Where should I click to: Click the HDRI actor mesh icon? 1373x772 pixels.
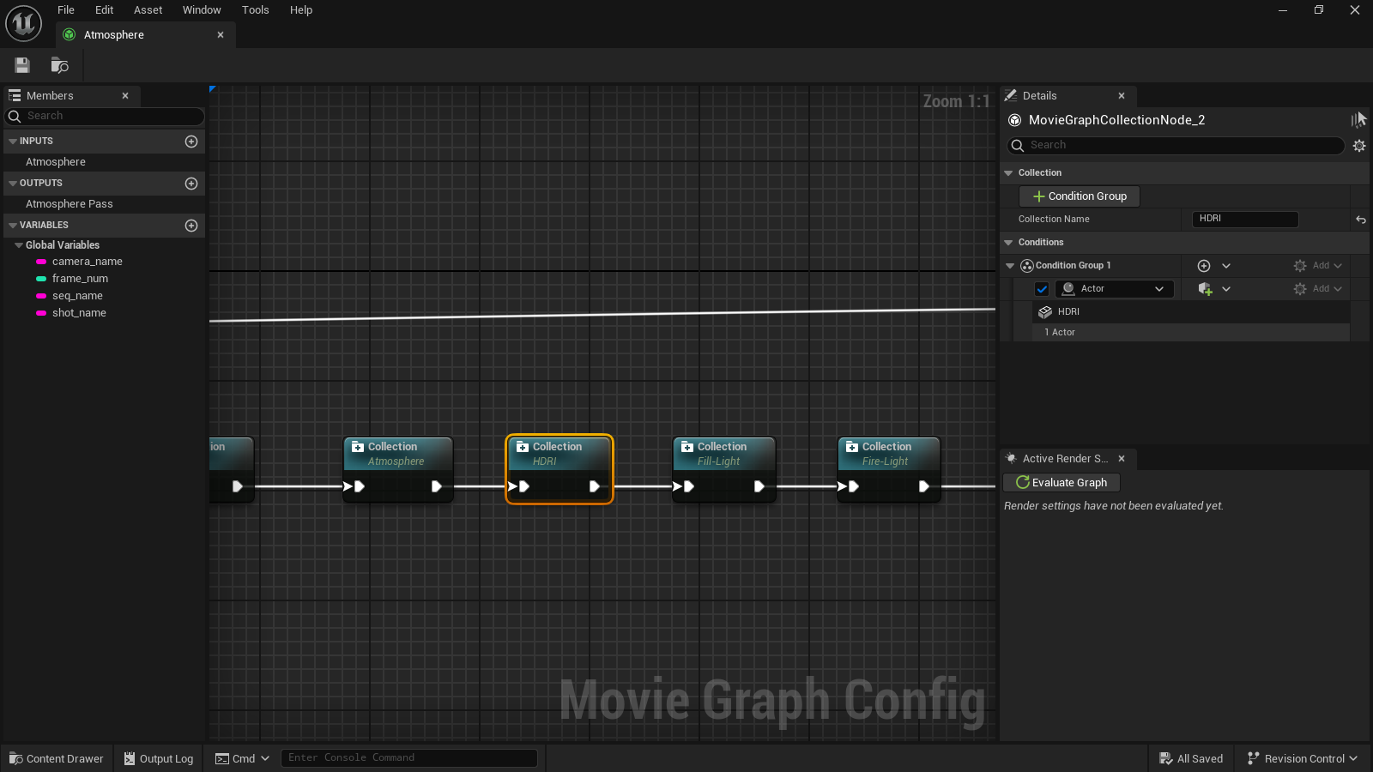pos(1045,312)
